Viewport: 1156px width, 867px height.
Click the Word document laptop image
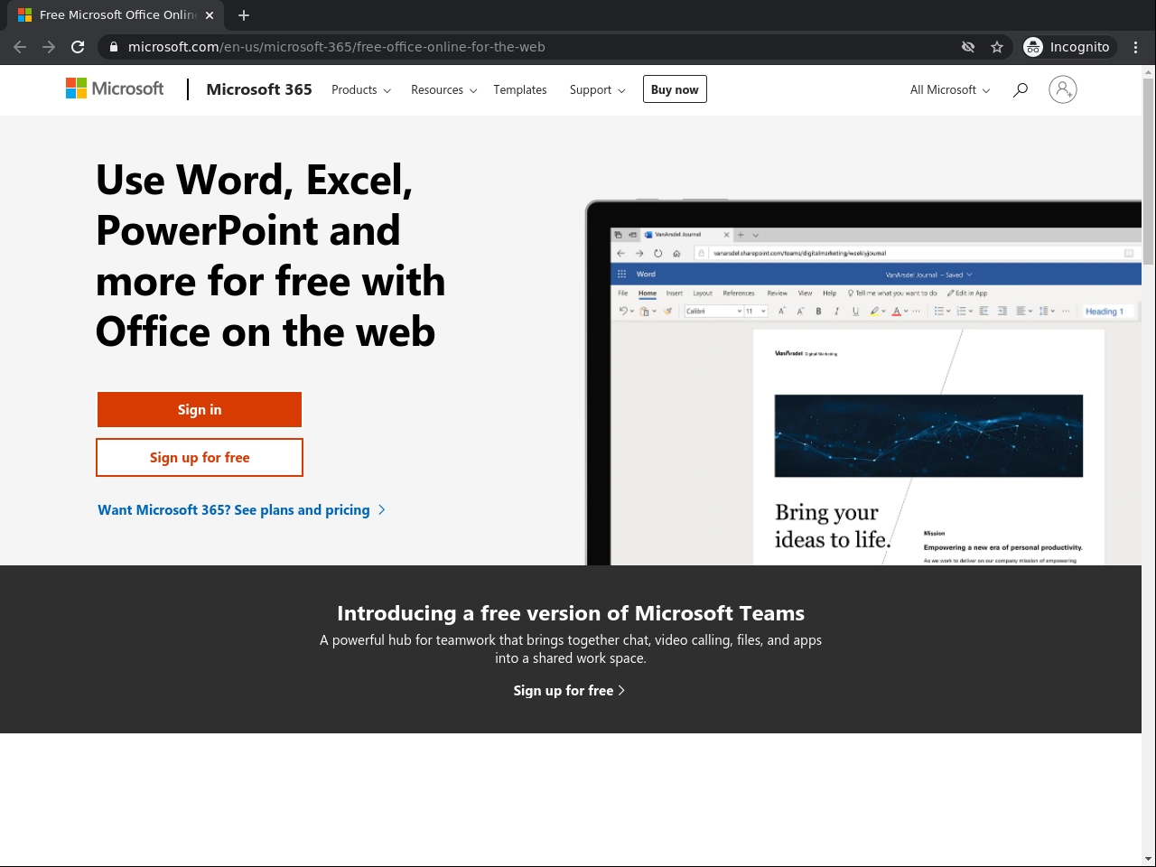coord(863,383)
